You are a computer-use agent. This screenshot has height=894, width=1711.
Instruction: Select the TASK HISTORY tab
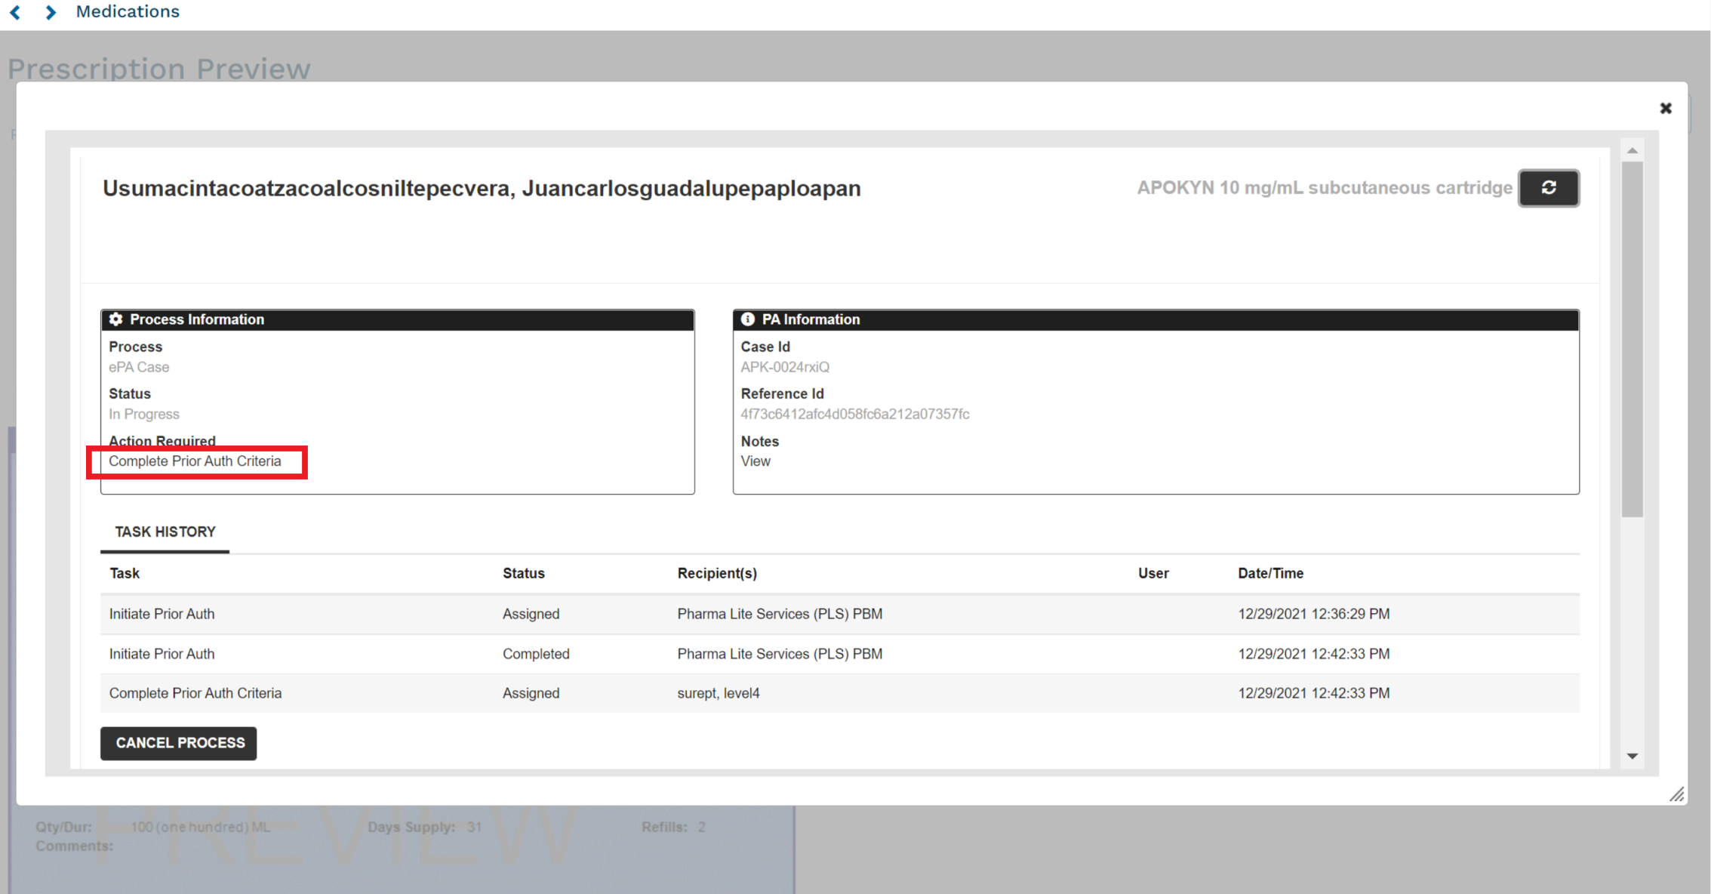[165, 532]
